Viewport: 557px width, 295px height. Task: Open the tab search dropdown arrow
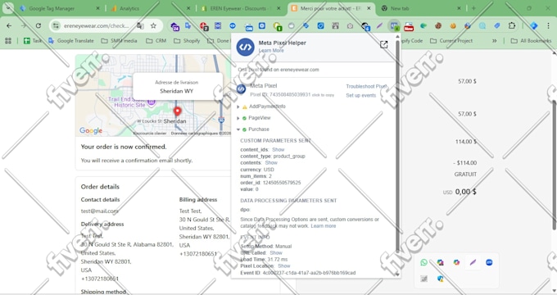coord(8,8)
